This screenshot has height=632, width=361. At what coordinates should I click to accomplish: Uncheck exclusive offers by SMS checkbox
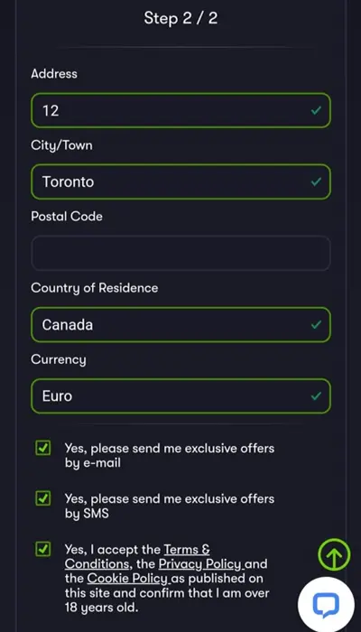coord(43,498)
